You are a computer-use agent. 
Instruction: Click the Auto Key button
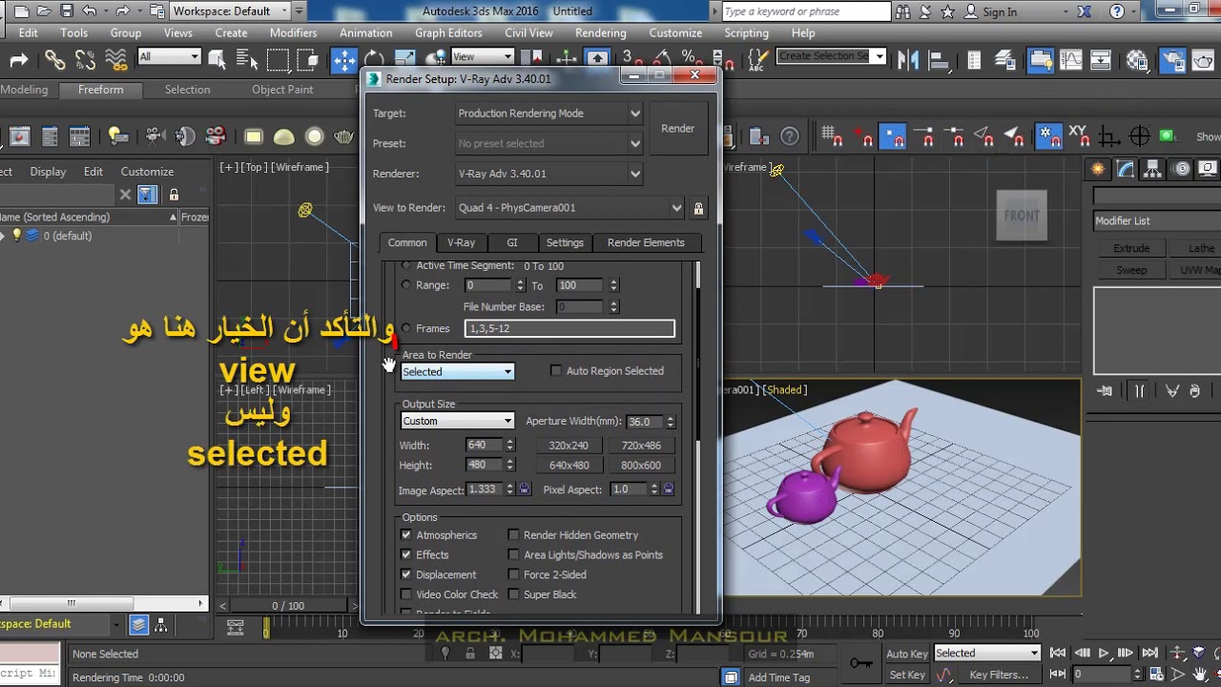(907, 654)
